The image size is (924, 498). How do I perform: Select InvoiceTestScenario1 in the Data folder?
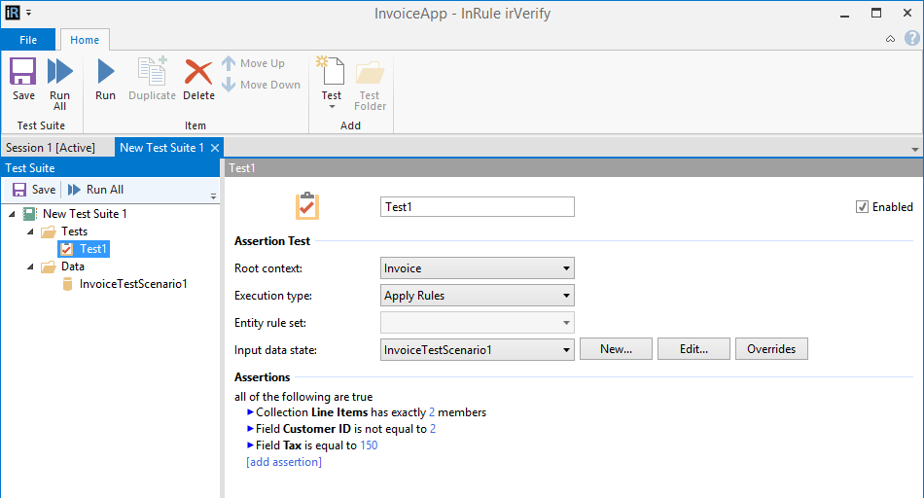click(133, 284)
